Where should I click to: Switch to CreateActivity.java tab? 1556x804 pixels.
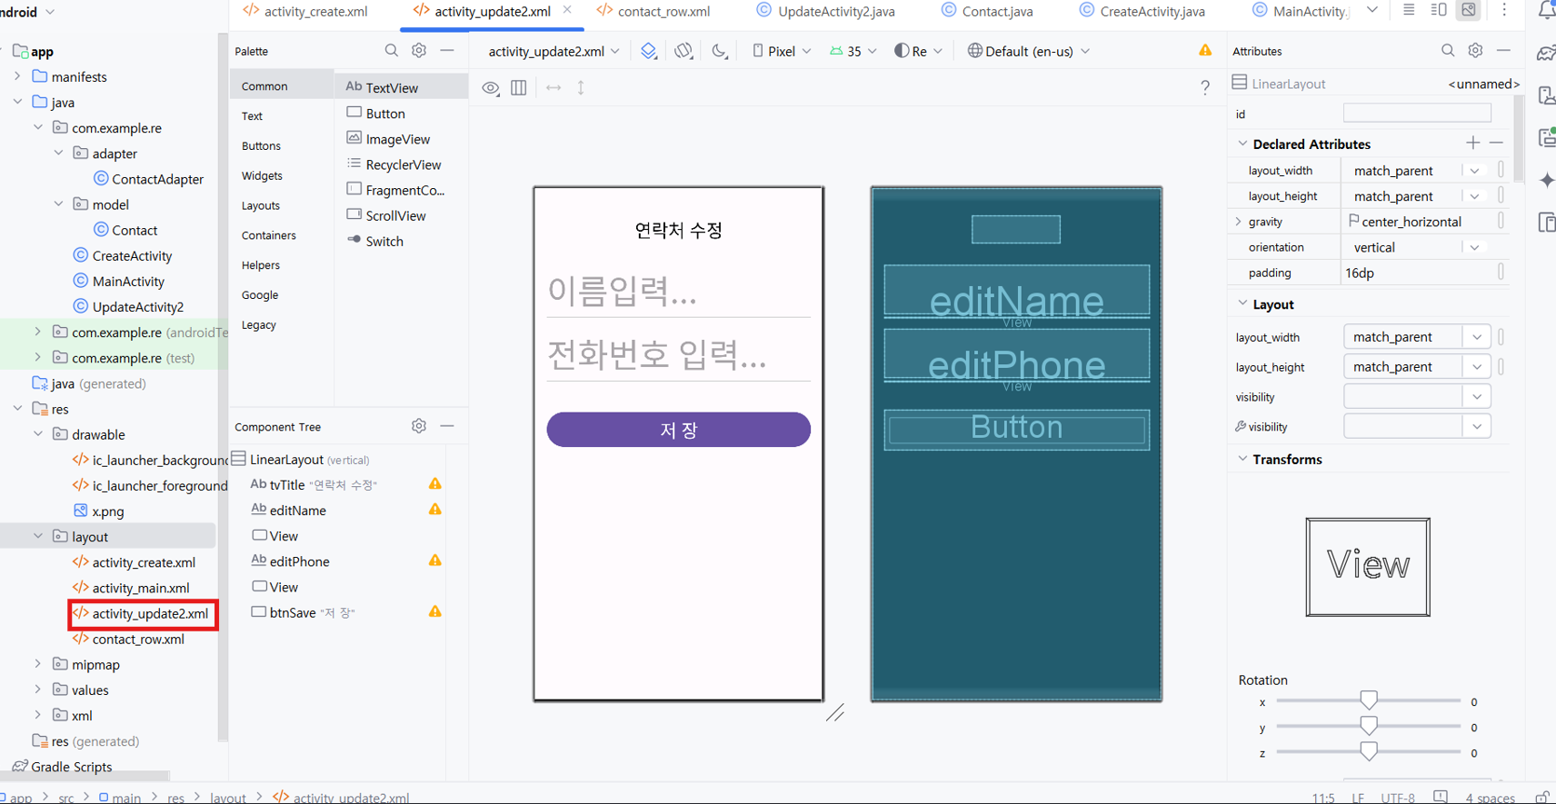tap(1142, 11)
